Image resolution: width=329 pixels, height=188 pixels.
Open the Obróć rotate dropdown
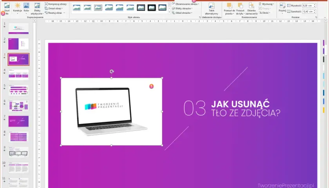click(265, 13)
